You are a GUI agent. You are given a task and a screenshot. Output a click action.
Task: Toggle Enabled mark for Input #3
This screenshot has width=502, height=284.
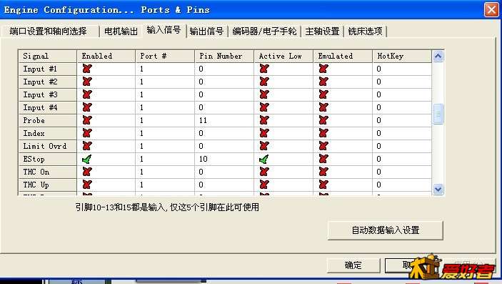(87, 94)
